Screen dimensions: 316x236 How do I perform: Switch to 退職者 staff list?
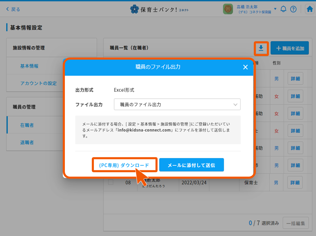pyautogui.click(x=27, y=142)
